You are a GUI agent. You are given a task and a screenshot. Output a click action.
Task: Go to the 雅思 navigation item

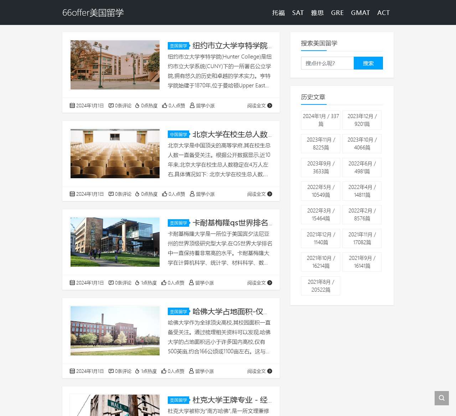tap(317, 13)
